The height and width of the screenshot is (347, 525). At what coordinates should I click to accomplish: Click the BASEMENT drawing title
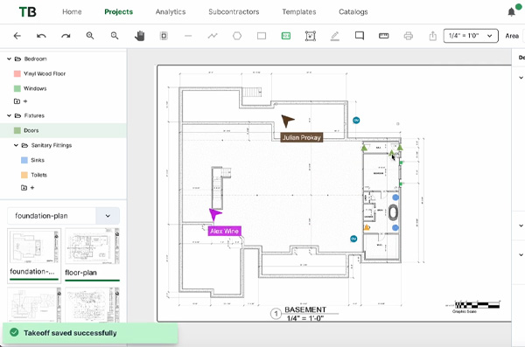coord(305,309)
